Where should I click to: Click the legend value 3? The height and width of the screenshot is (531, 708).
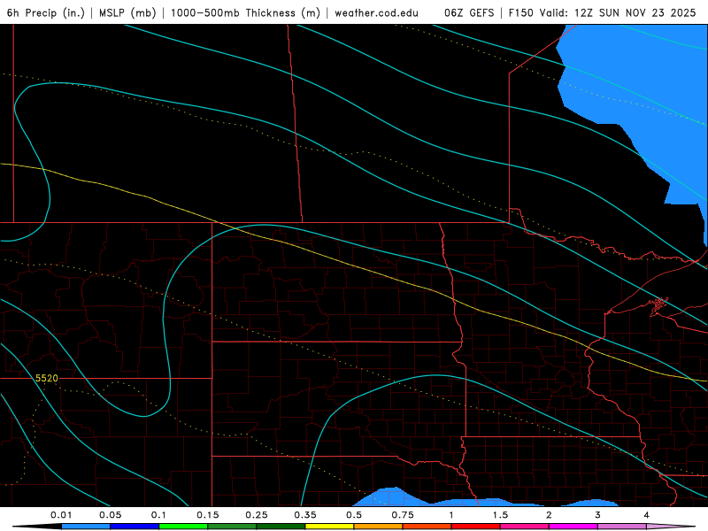click(598, 515)
